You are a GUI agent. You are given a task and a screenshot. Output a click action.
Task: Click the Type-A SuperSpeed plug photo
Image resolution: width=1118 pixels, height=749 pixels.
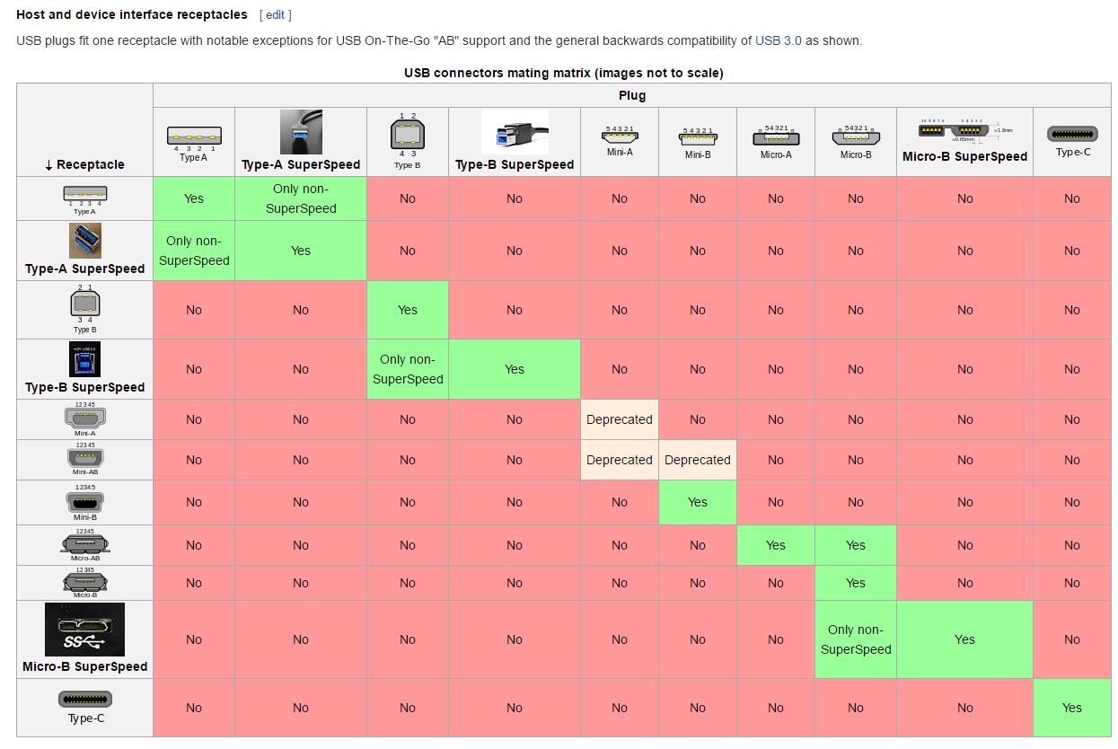[x=301, y=132]
